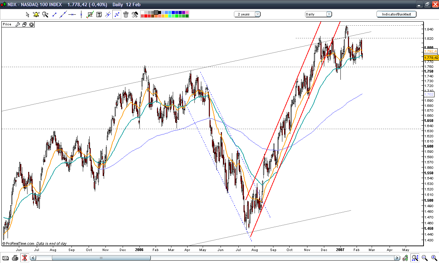
Task: Select the line segment drawing tool
Action: click(54, 14)
